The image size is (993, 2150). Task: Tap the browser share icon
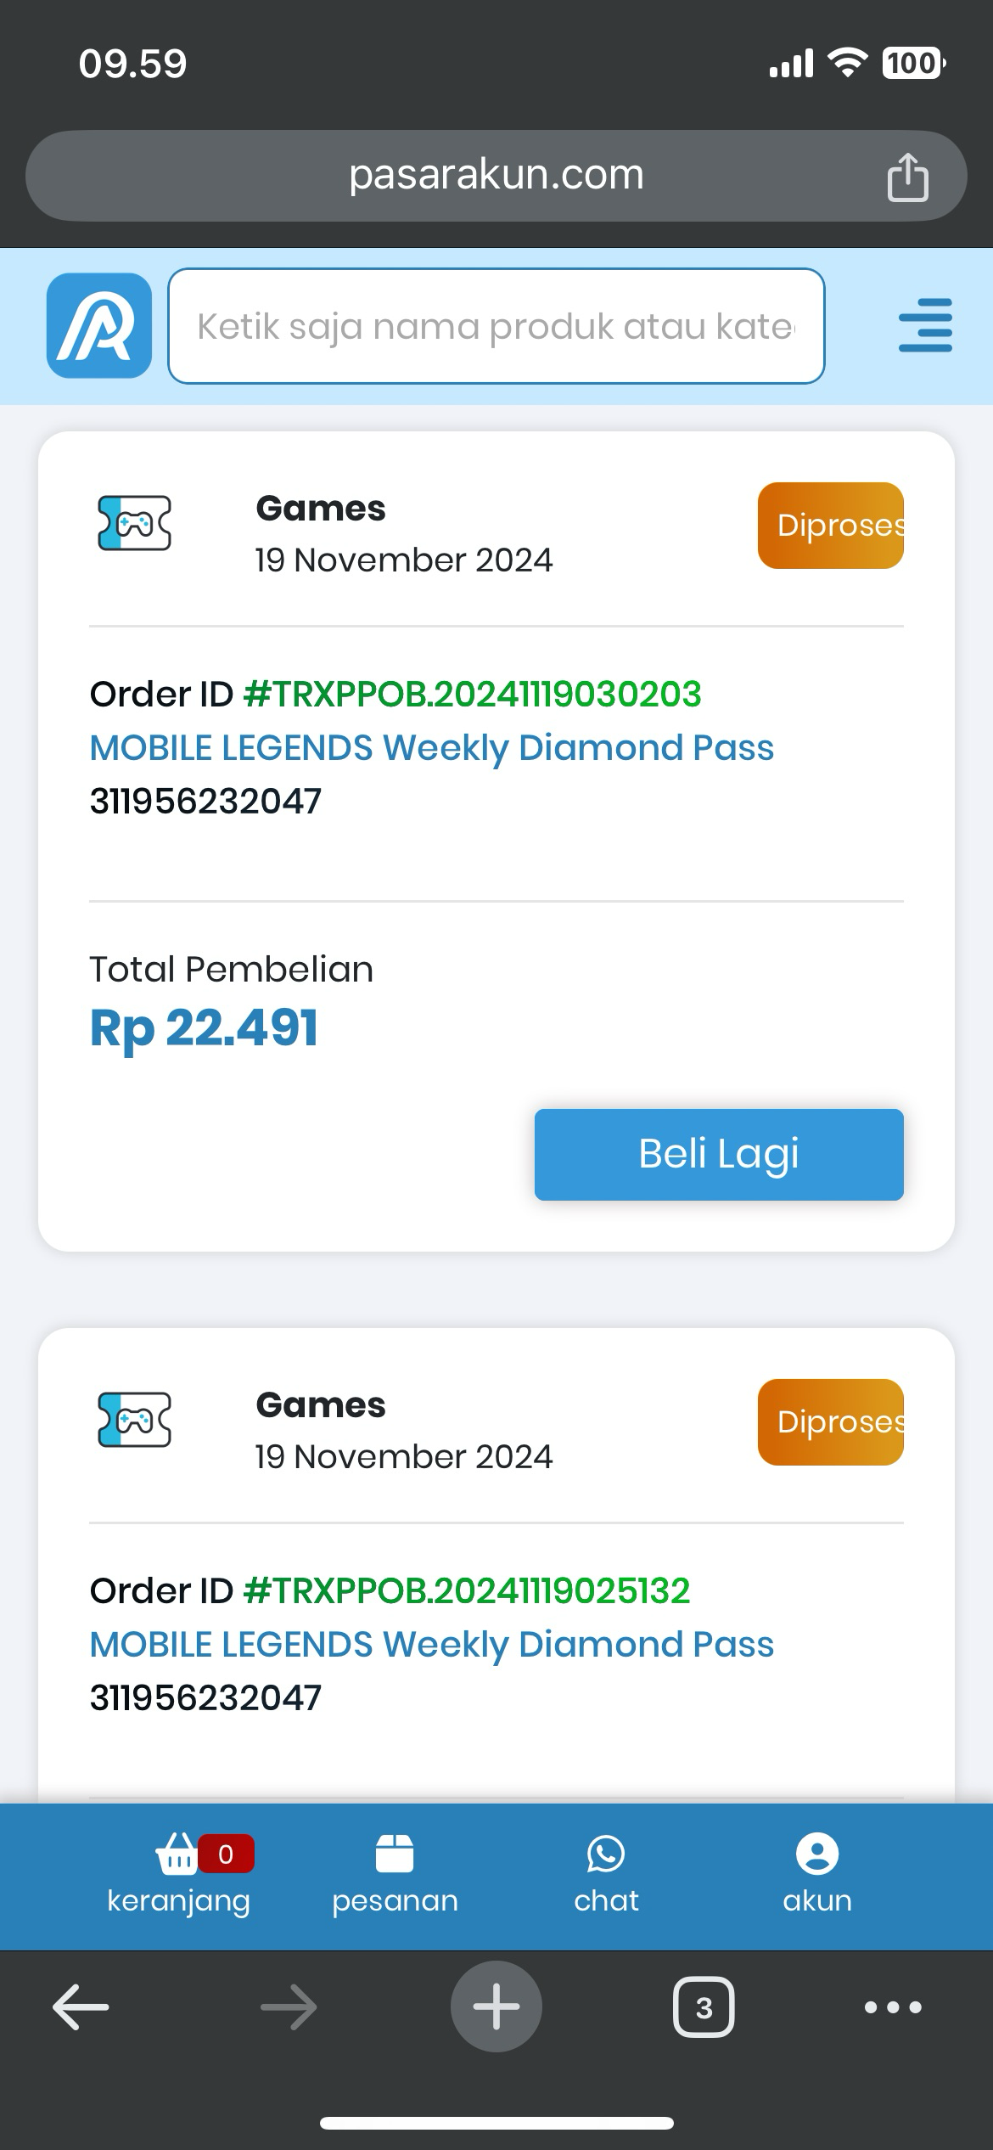[907, 177]
